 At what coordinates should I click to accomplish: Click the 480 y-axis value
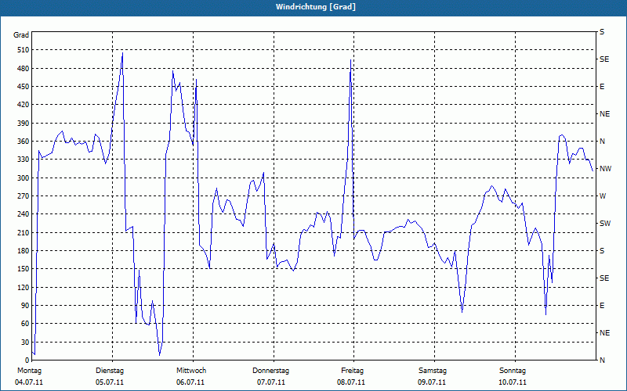pos(24,69)
